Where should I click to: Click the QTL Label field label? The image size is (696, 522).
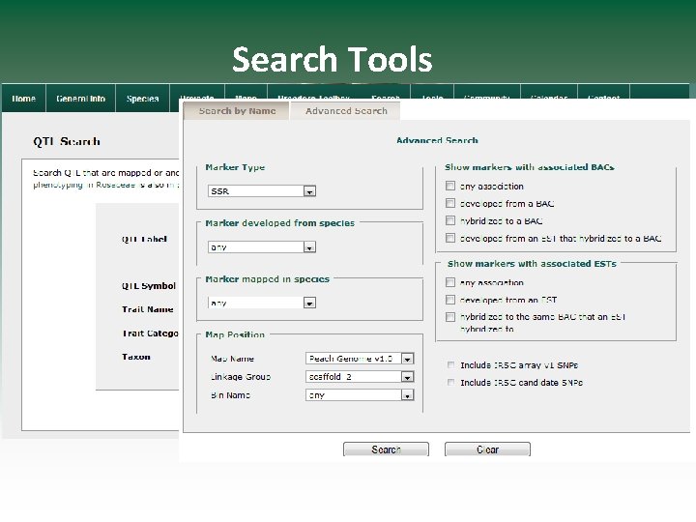[144, 239]
